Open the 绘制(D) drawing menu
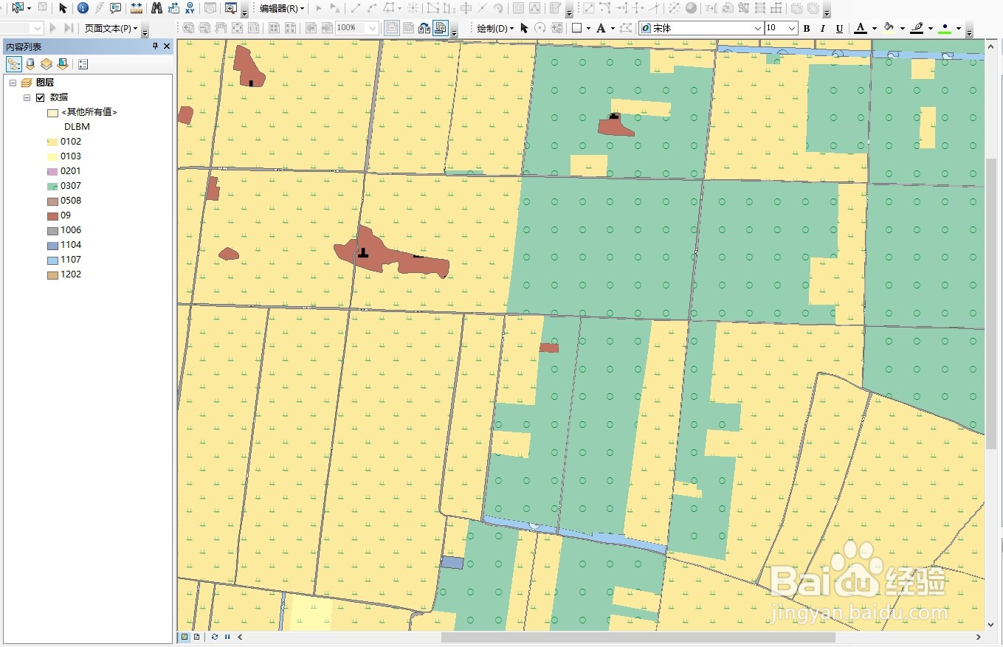This screenshot has width=1003, height=647. click(495, 28)
